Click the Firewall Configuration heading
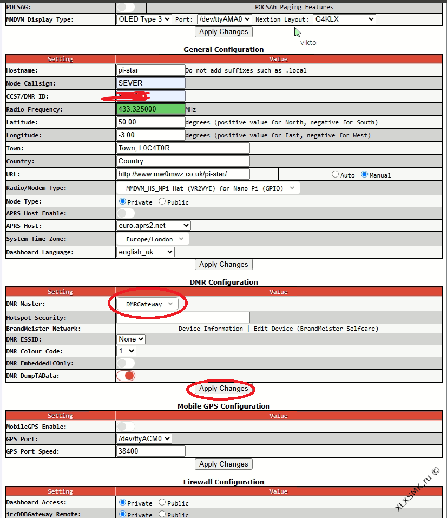This screenshot has width=447, height=518. 223,482
